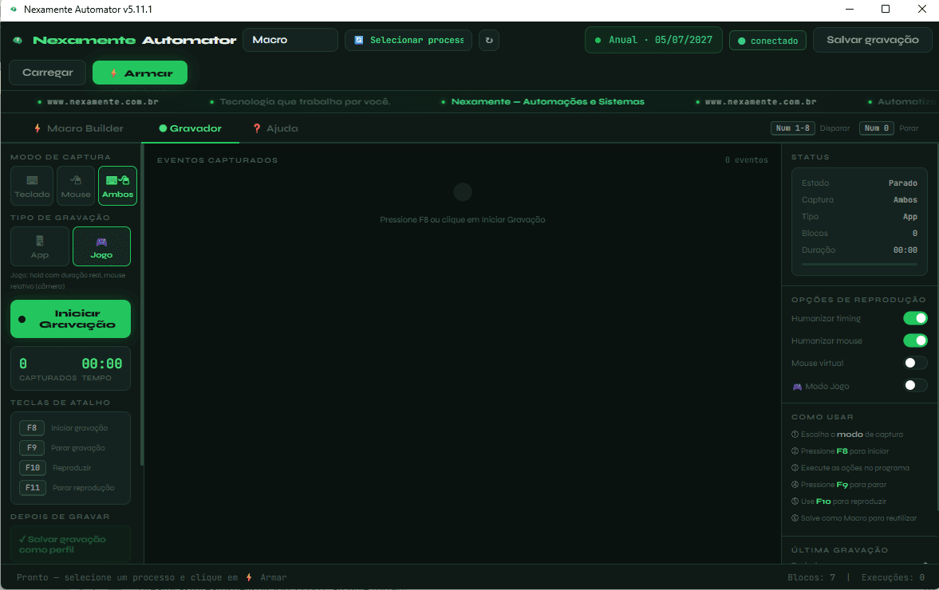Open Selecionar process combo box

[408, 40]
